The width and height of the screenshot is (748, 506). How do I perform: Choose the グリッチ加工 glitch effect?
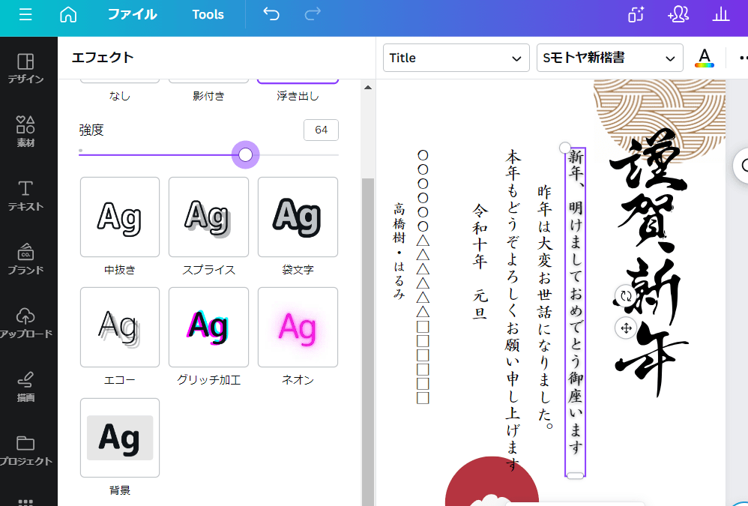tap(208, 328)
